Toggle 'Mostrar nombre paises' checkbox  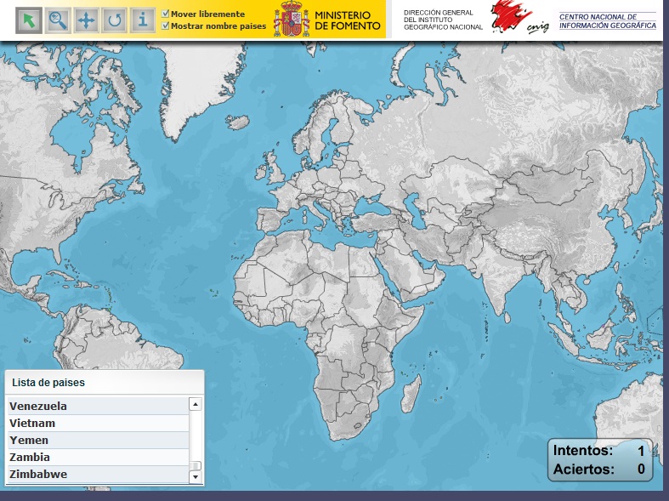tap(166, 26)
